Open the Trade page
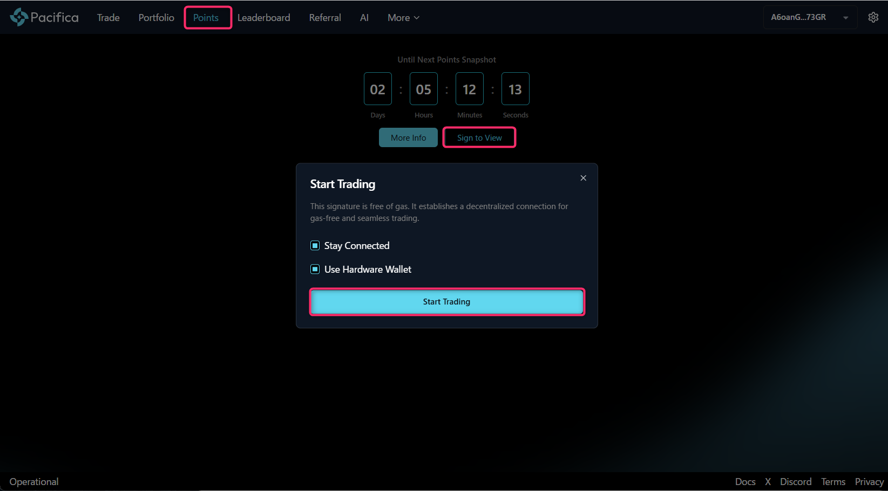 109,18
